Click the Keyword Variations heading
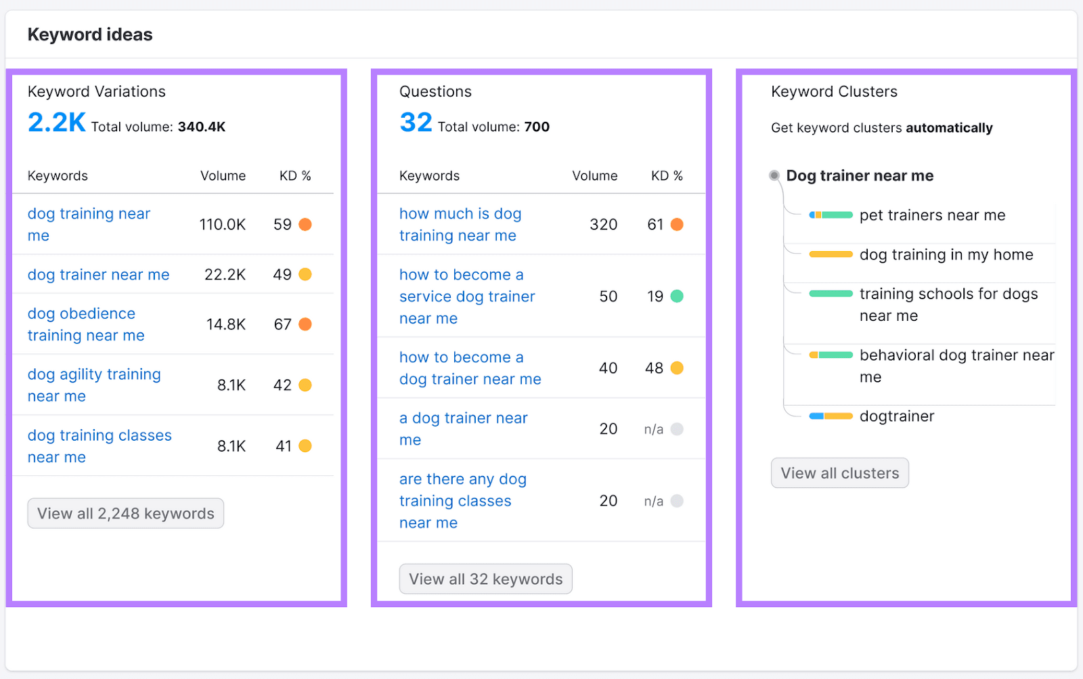The height and width of the screenshot is (679, 1083). (x=97, y=92)
